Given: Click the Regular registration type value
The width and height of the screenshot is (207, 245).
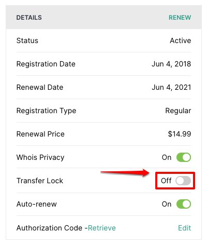Looking at the screenshot, I should click(x=178, y=111).
